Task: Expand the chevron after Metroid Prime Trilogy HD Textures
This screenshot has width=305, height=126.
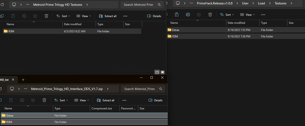Action: (87, 5)
